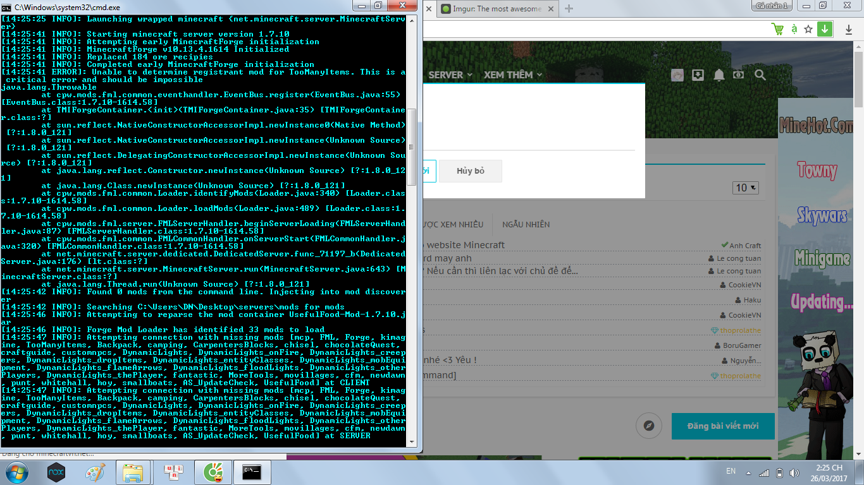Screen dimensions: 864x485
Task: Open Paint from the taskbar
Action: tap(95, 472)
